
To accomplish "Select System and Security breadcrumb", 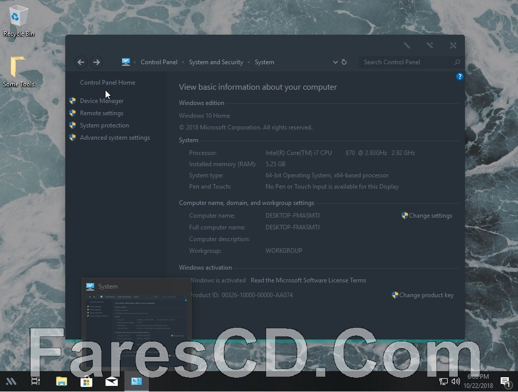I will (x=216, y=62).
